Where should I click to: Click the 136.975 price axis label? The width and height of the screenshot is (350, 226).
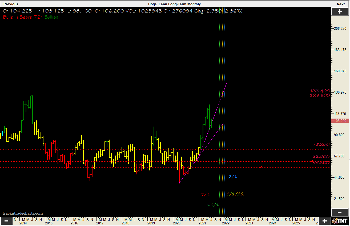click(340, 92)
